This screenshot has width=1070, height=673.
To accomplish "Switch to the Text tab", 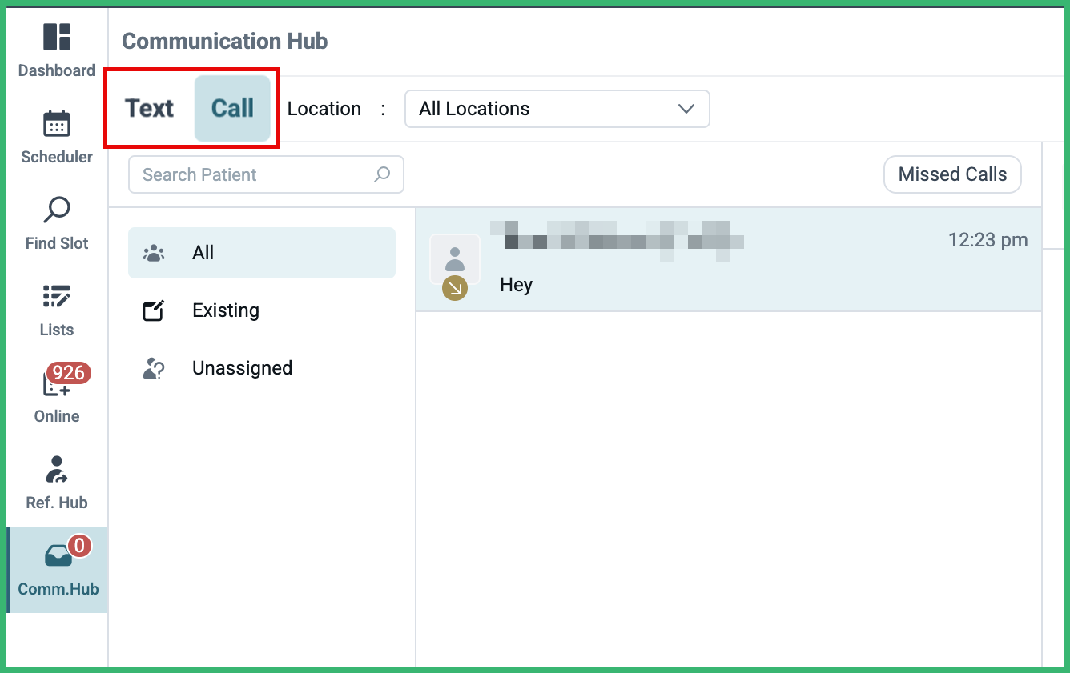I will coord(150,108).
